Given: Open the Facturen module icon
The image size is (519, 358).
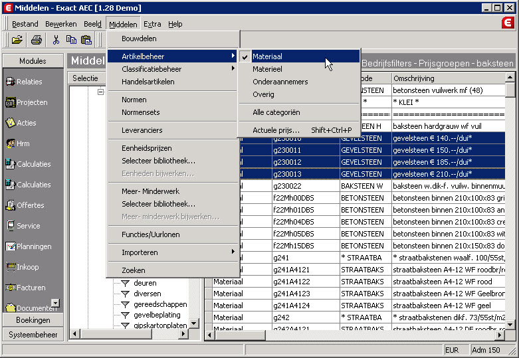Looking at the screenshot, I should click(10, 287).
